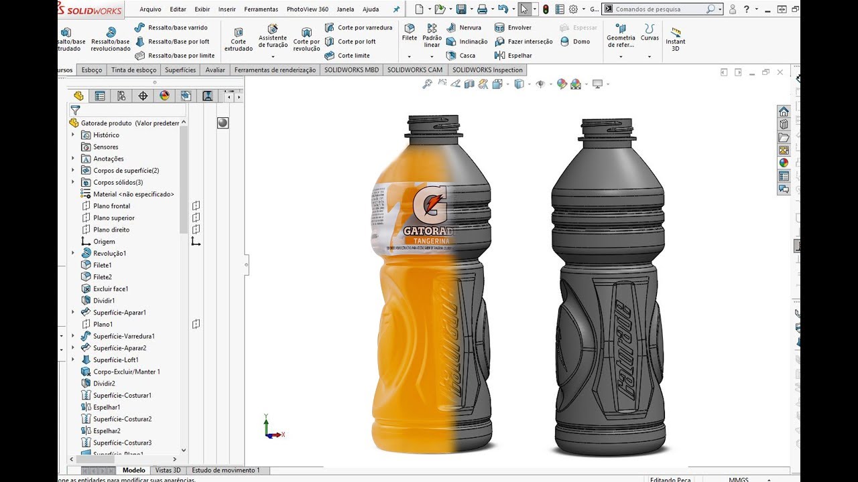The height and width of the screenshot is (482, 858).
Task: Select the Envolver wrap tool
Action: pyautogui.click(x=513, y=27)
